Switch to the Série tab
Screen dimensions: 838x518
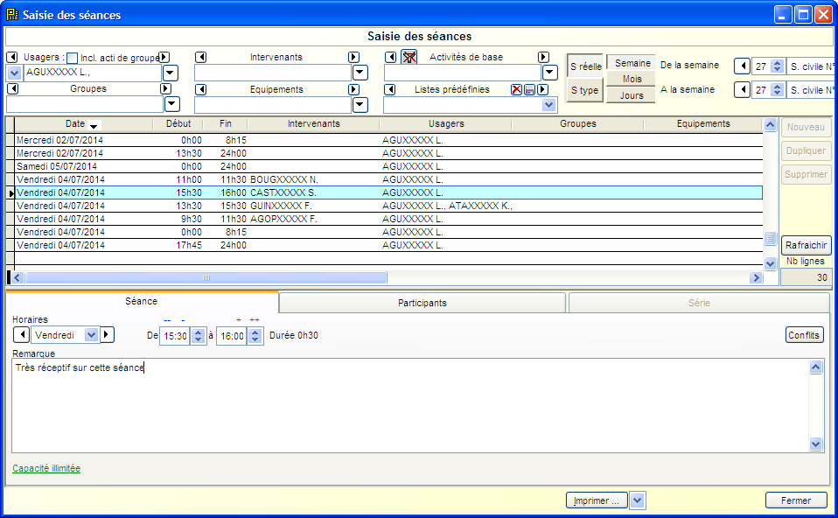click(x=699, y=303)
